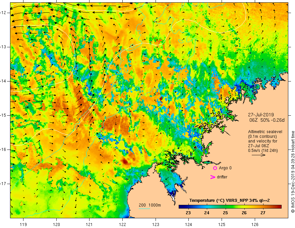The height and width of the screenshot is (228, 295).
Task: Click the color bar value '25'
Action: pos(225,213)
